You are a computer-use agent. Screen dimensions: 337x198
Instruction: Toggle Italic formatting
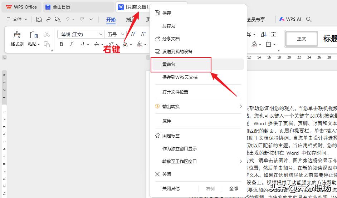(x=71, y=44)
